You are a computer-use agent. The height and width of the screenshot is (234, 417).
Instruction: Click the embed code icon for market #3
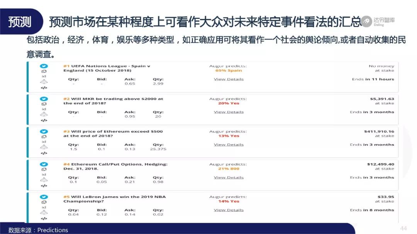44,153
